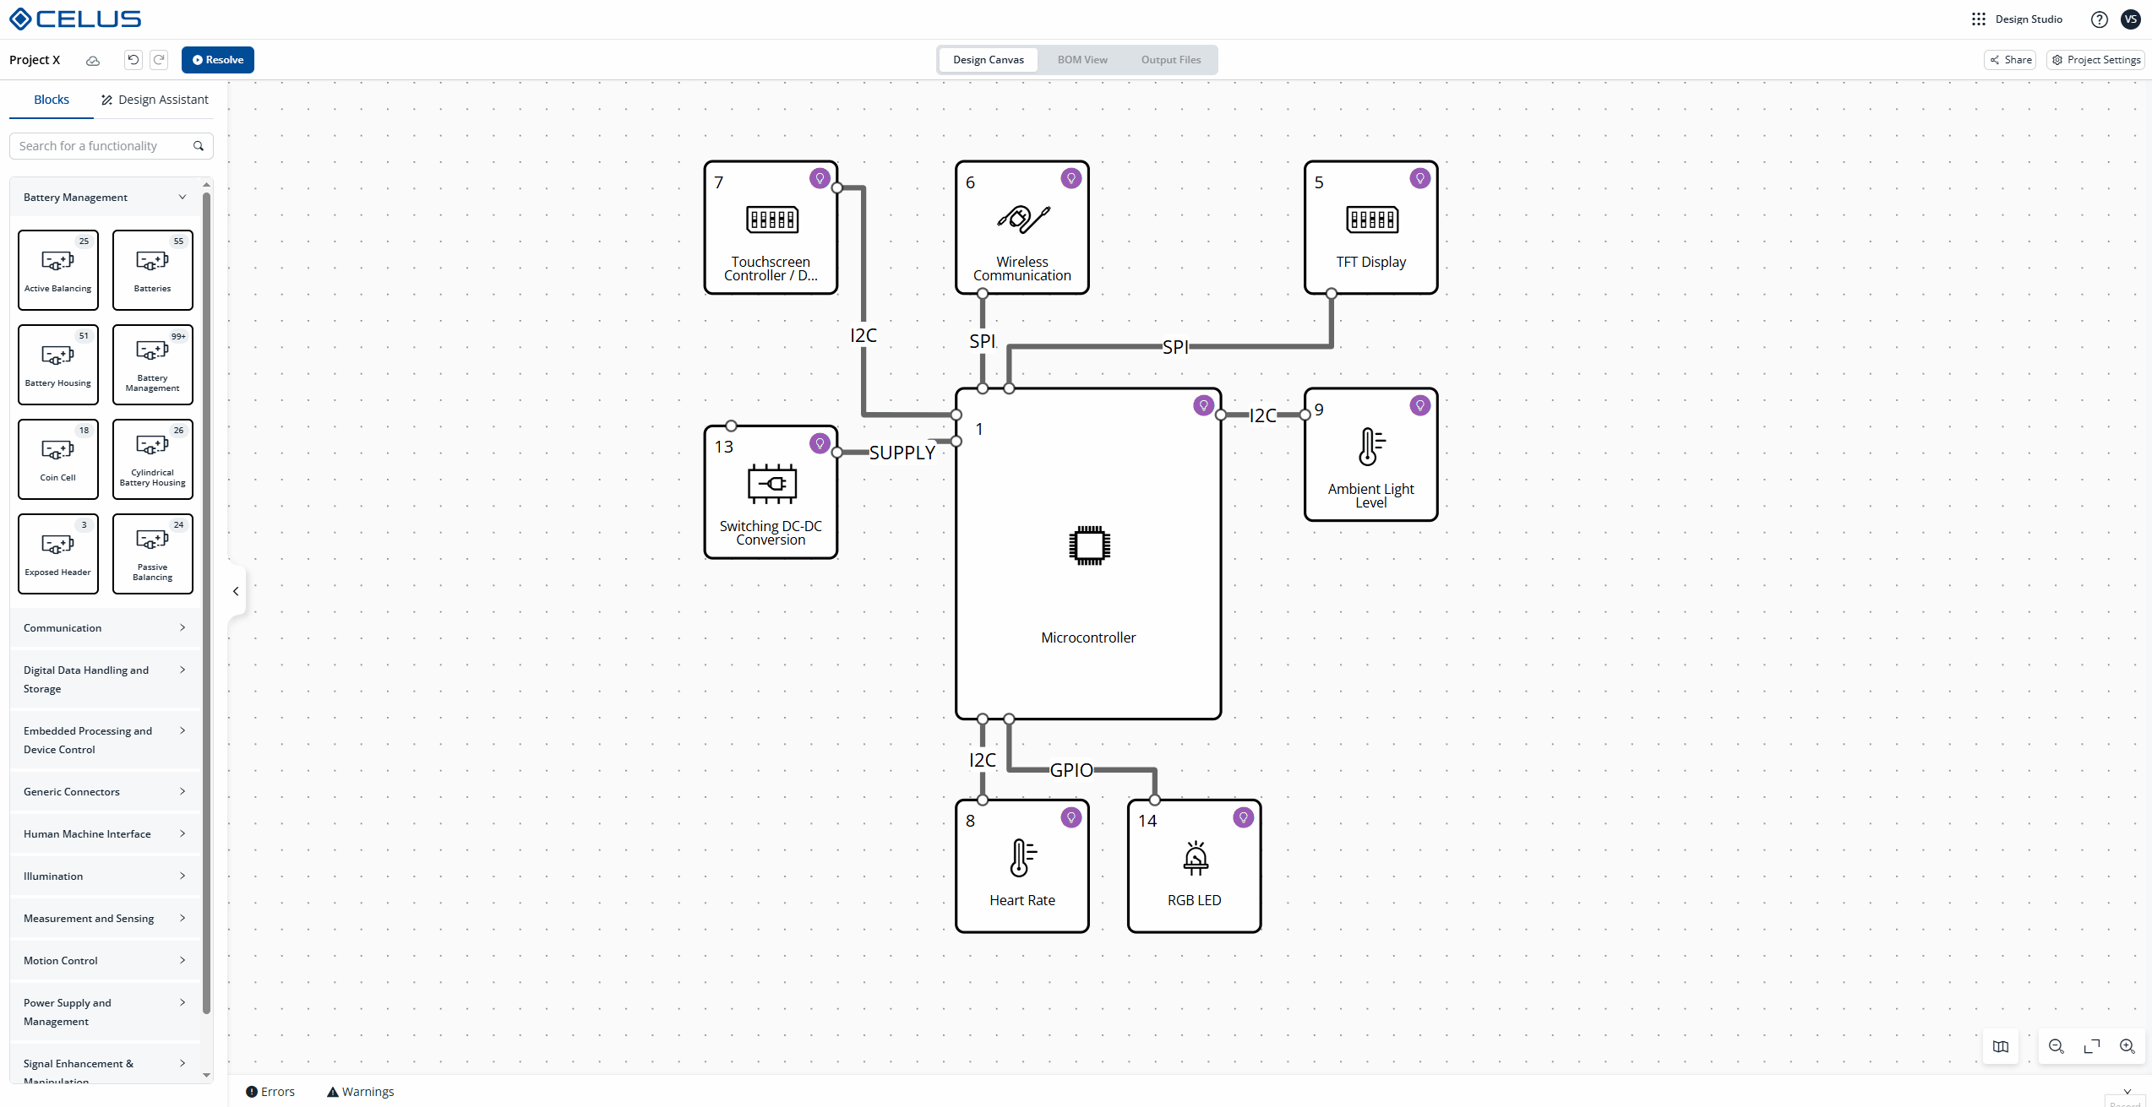The width and height of the screenshot is (2152, 1107).
Task: Click the undo arrow icon
Action: (133, 60)
